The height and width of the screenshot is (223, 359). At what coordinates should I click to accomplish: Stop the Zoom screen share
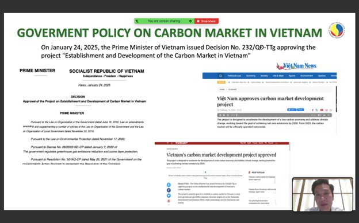click(207, 21)
